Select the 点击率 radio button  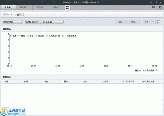click(x=36, y=36)
